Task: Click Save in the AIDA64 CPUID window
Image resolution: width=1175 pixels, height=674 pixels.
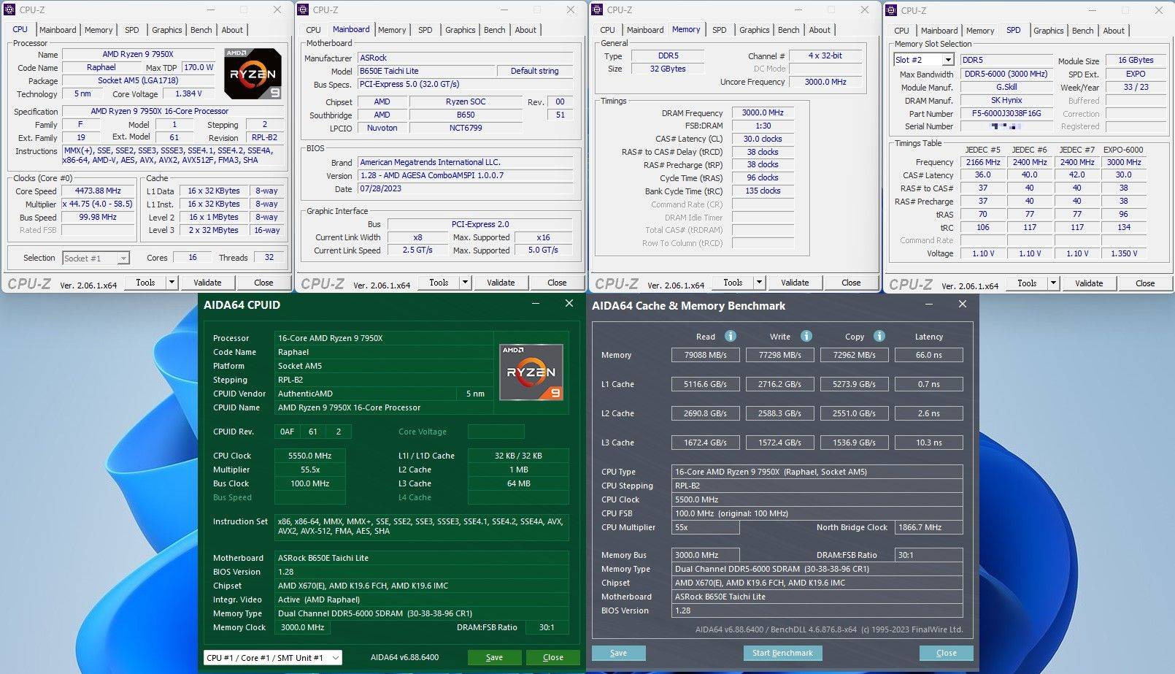Action: (494, 657)
